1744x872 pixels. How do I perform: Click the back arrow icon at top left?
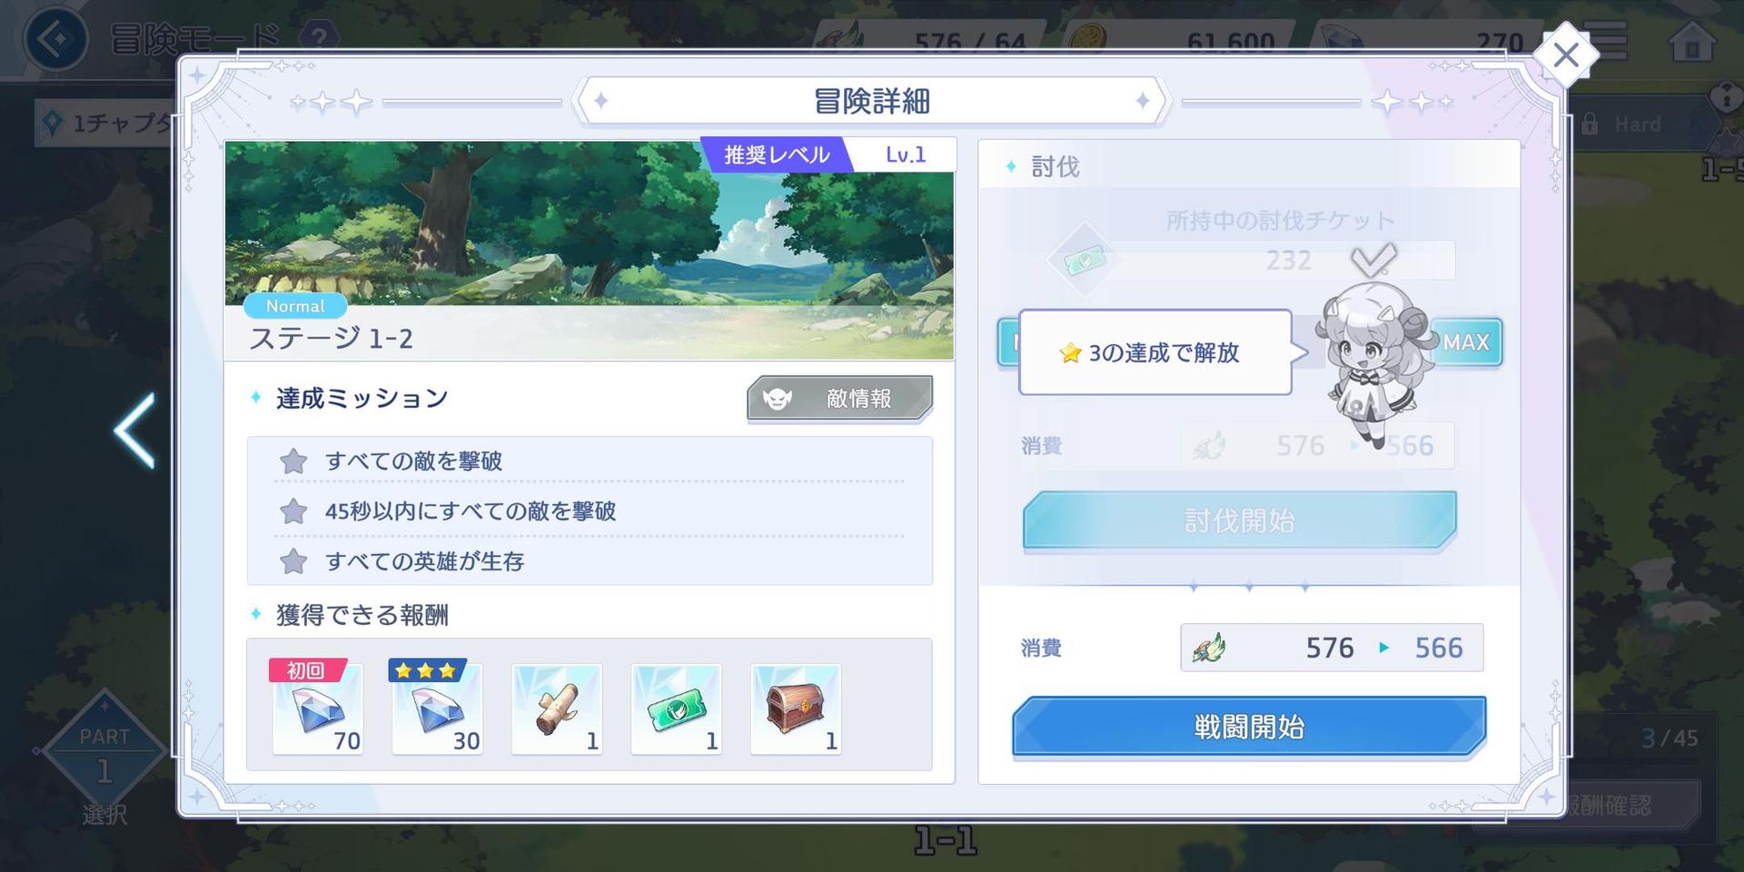[x=55, y=39]
